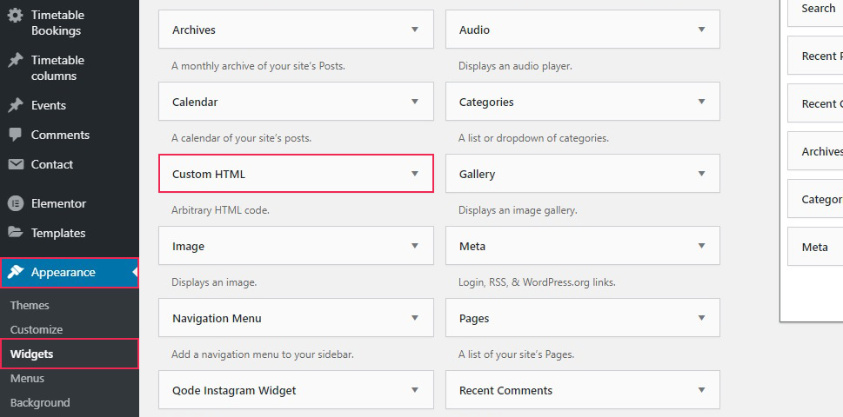Expand the Gallery widget dropdown arrow
Viewport: 843px width, 417px height.
click(701, 174)
